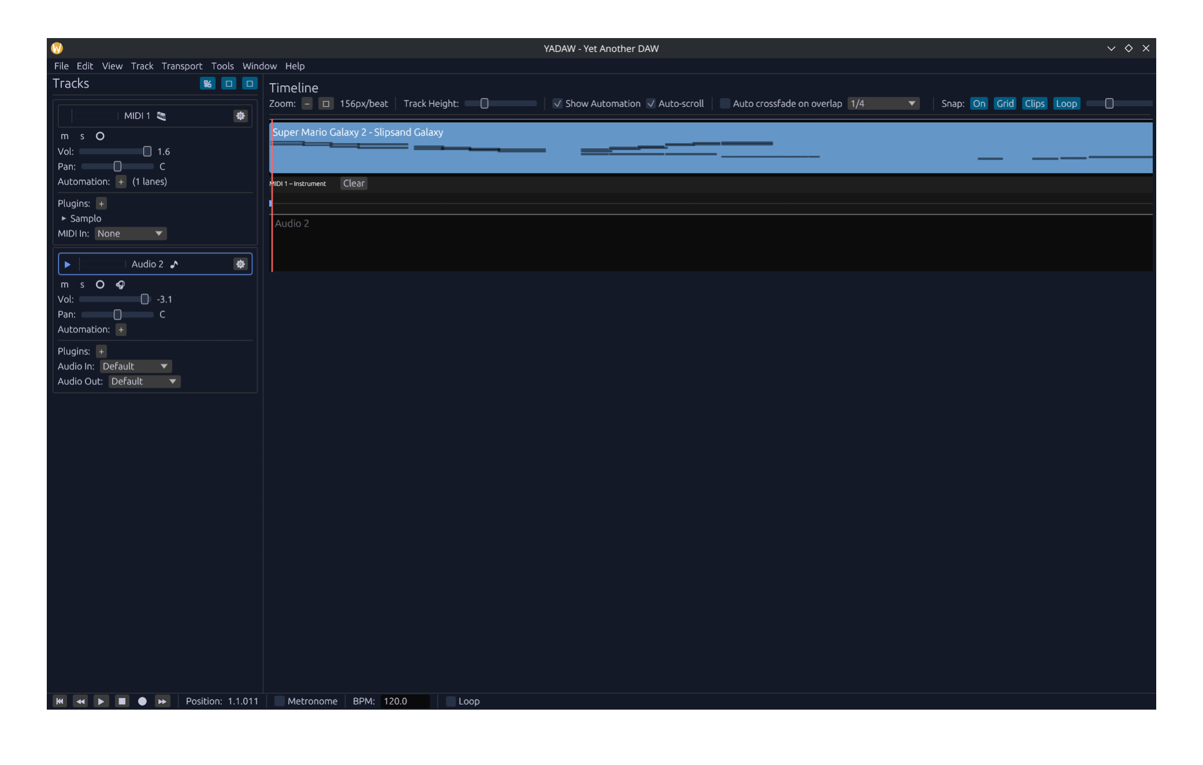Click the Track Height slider

tap(500, 104)
